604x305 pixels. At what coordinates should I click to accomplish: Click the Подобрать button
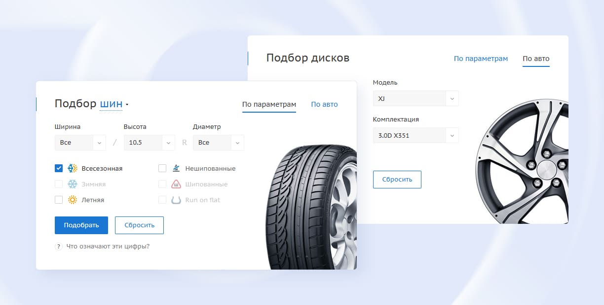pos(81,225)
